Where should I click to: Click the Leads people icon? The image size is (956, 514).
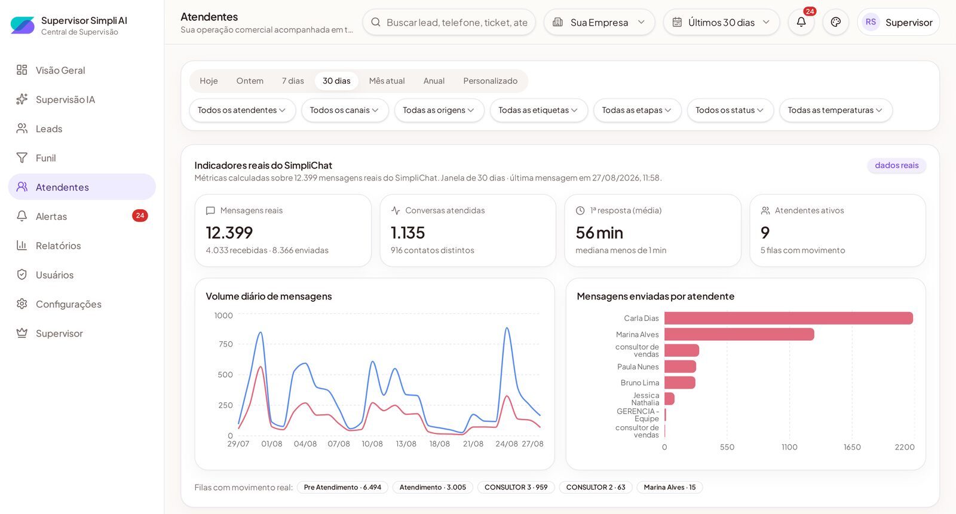click(22, 128)
